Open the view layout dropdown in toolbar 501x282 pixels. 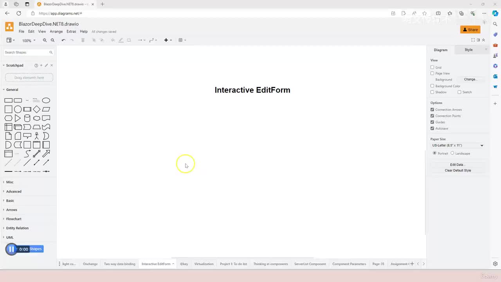click(x=11, y=40)
